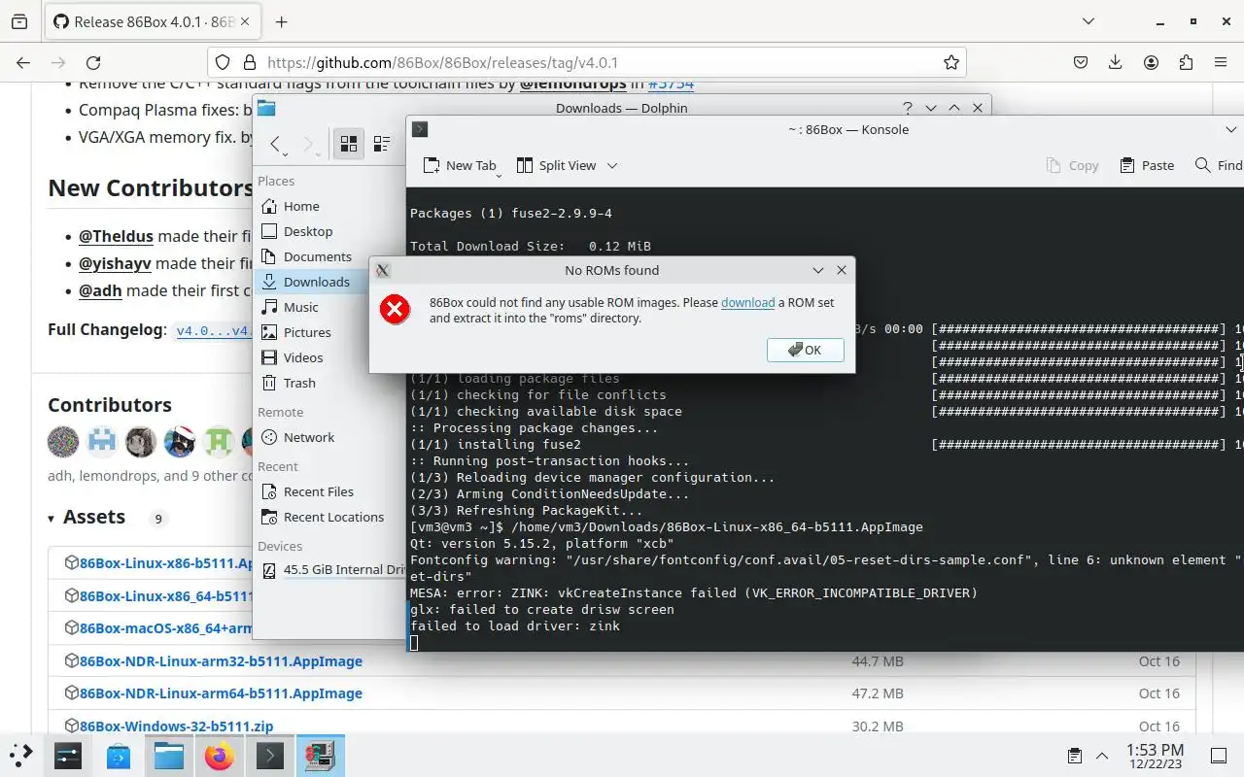
Task: Go back in Dolphin file manager
Action: click(x=275, y=144)
